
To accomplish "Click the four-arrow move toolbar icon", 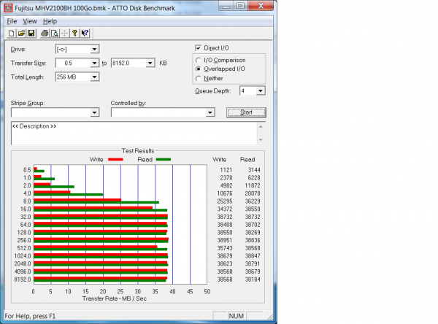I will (64, 34).
